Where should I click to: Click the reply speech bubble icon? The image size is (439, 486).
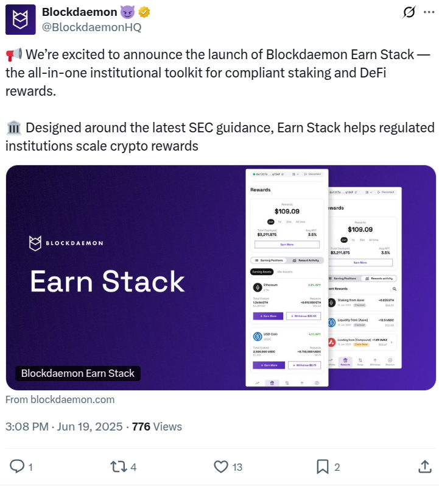coord(18,466)
